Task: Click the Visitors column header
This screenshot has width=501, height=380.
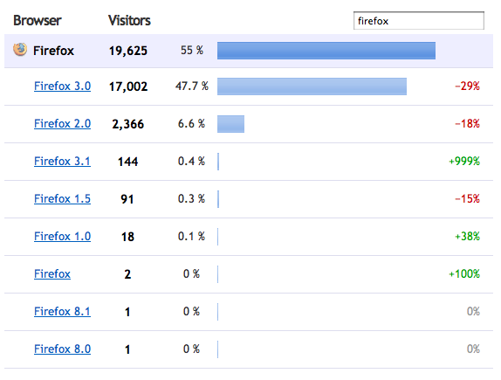Action: click(x=129, y=20)
